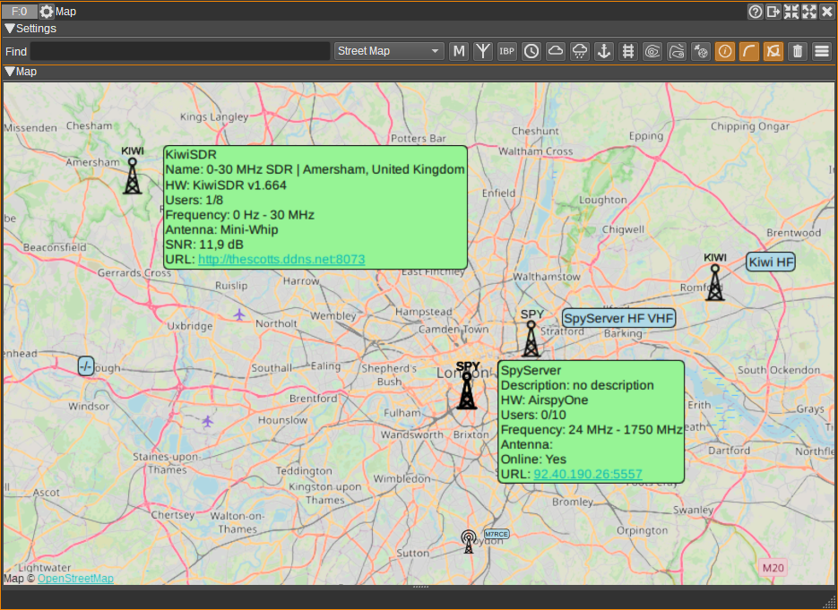Toggle railways track layer
The height and width of the screenshot is (610, 838).
(628, 51)
